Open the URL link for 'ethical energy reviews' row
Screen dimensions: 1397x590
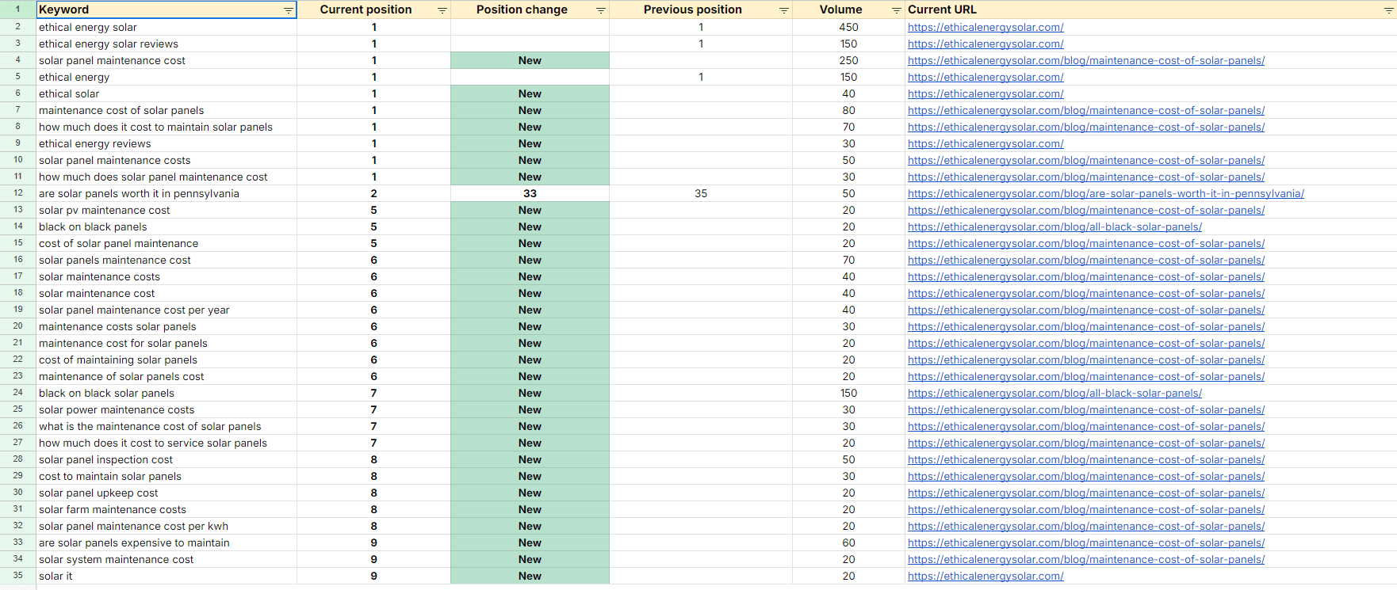point(986,143)
